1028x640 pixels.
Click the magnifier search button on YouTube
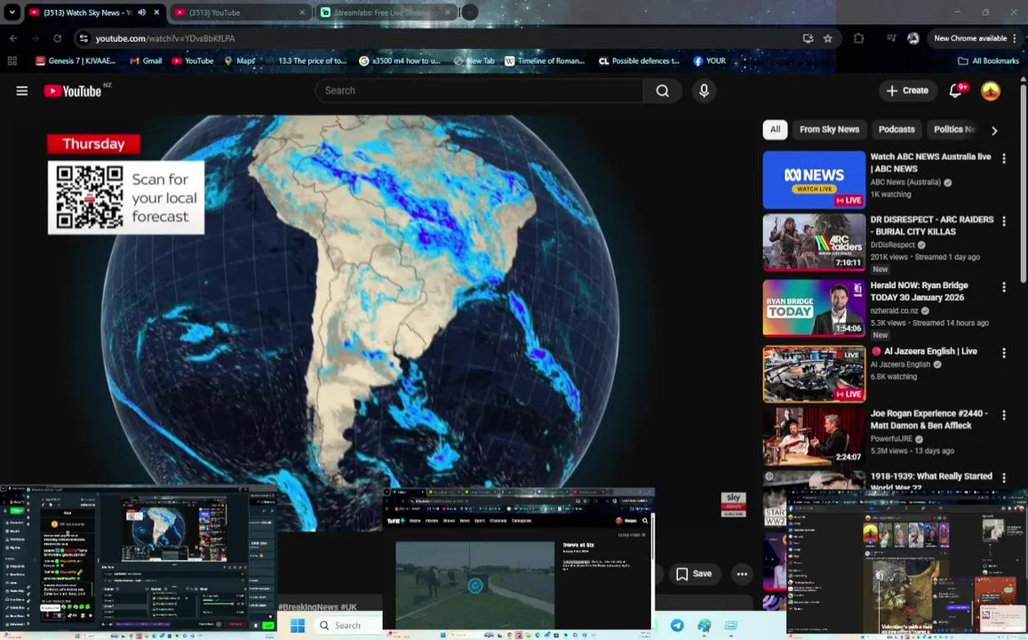(662, 91)
